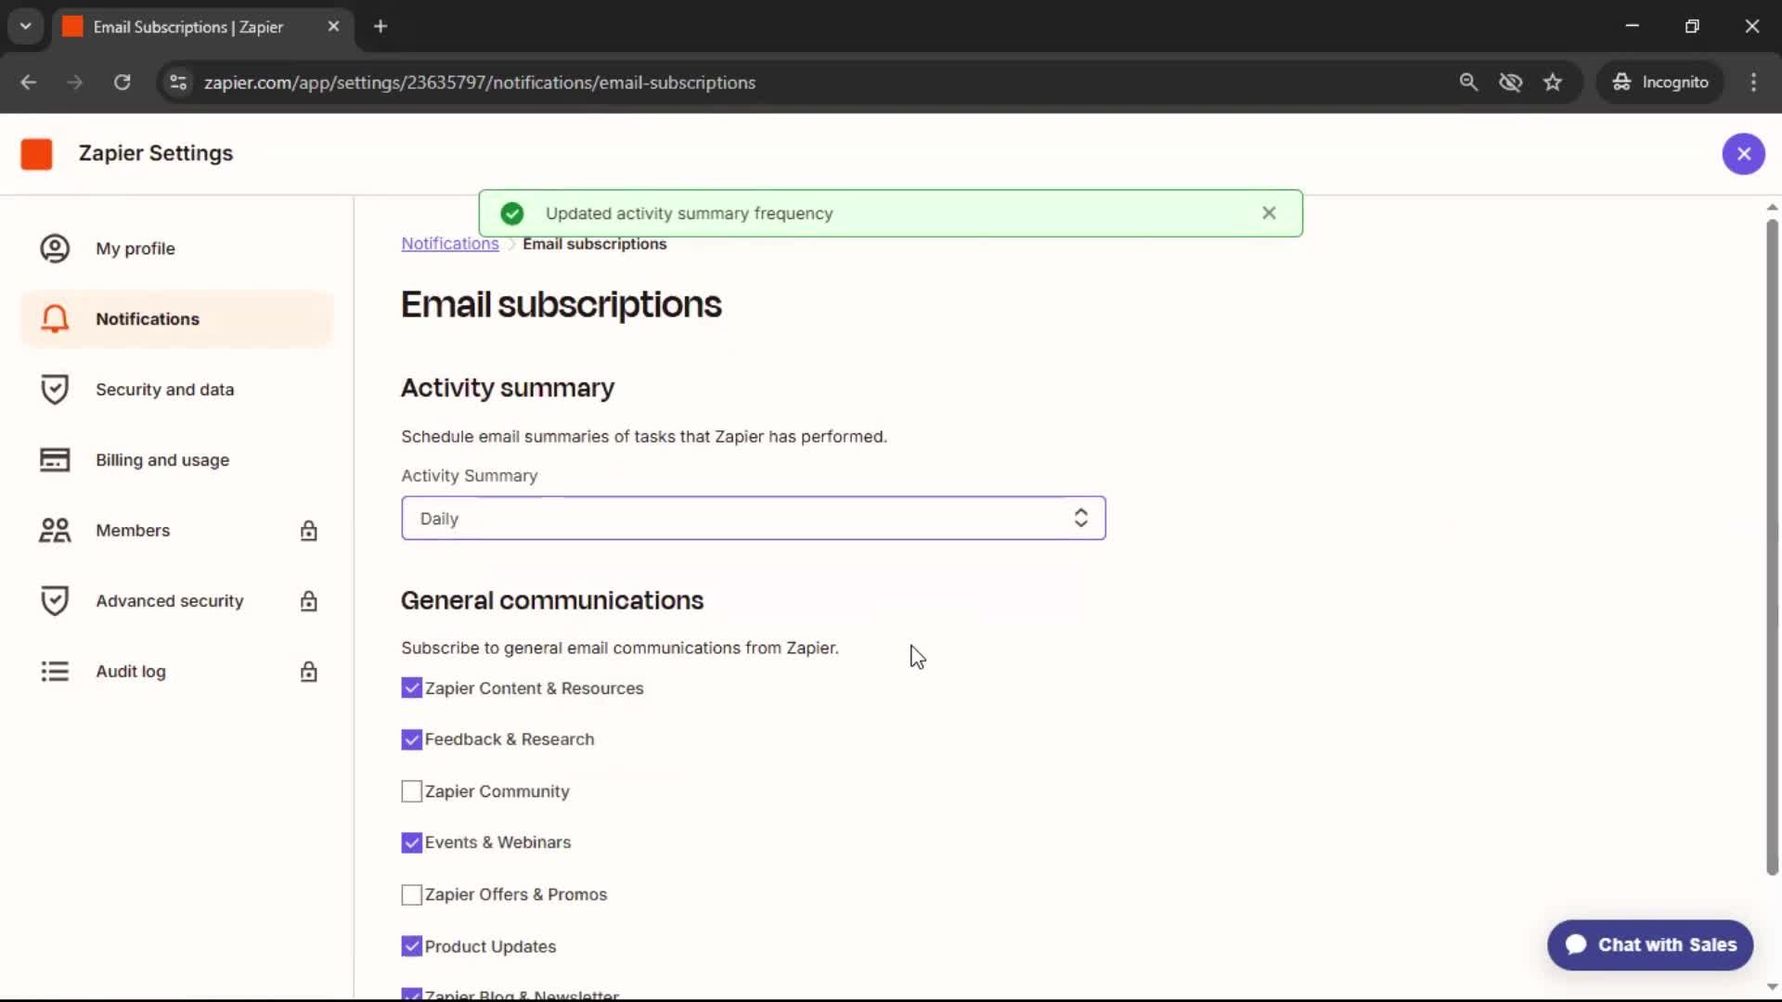Click the lock icon beside Audit log
The height and width of the screenshot is (1002, 1782).
[309, 672]
